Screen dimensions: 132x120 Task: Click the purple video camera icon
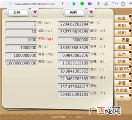click(x=90, y=4)
